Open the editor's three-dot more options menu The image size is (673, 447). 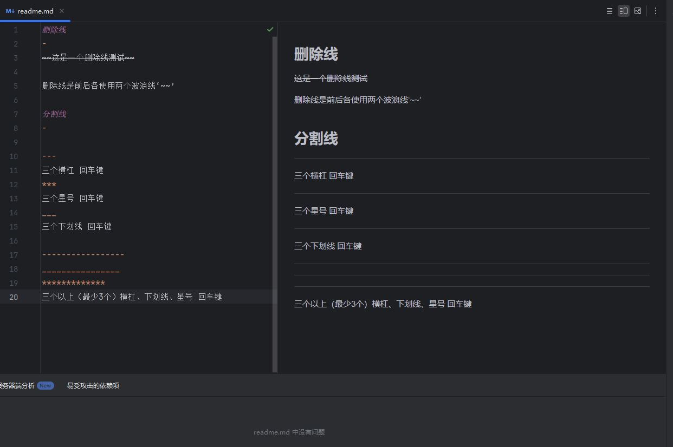coord(656,11)
